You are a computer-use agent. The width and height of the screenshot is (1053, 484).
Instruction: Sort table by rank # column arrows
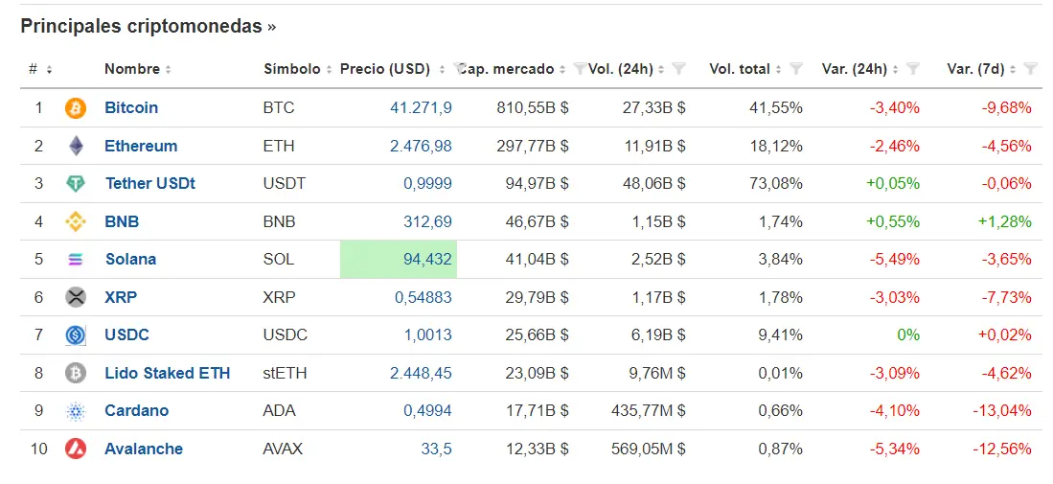tap(49, 69)
